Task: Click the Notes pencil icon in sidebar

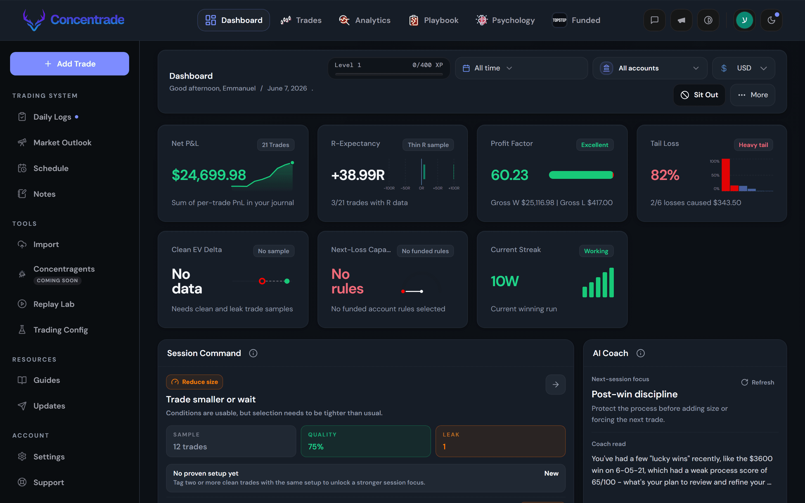Action: [22, 194]
